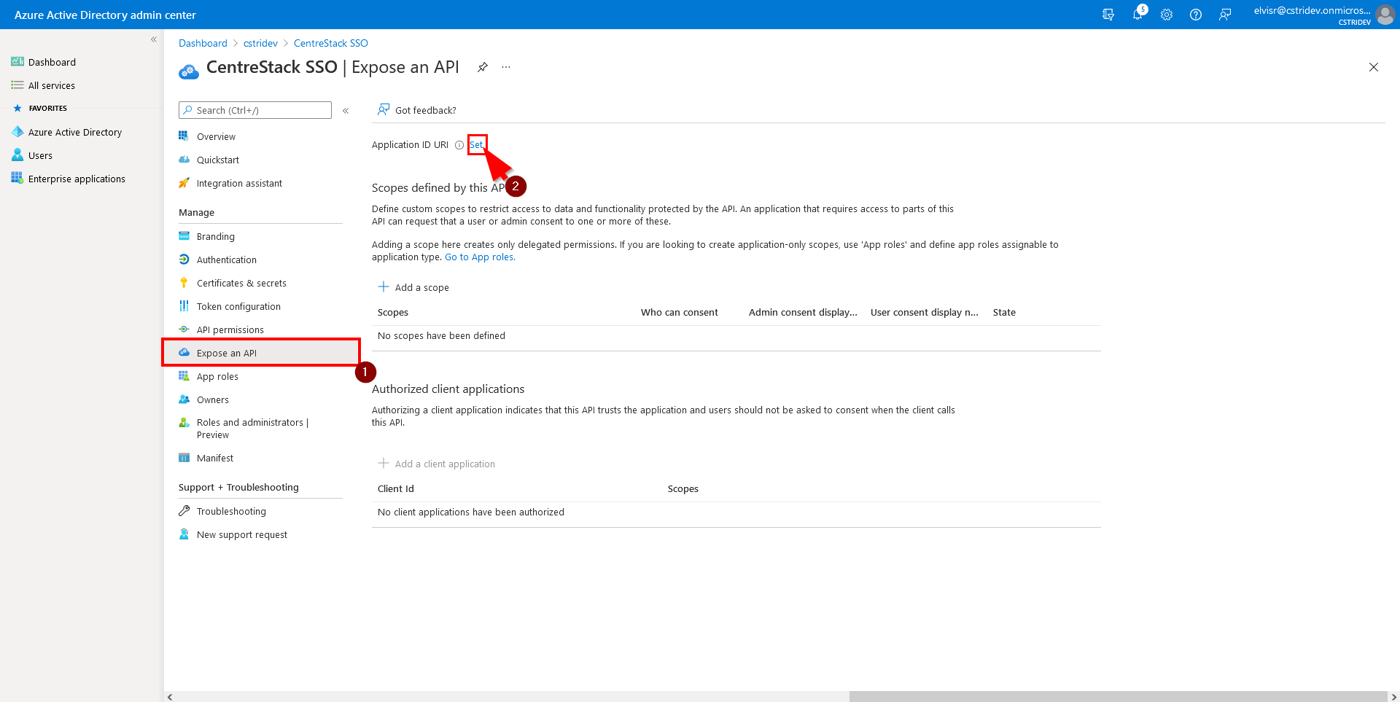This screenshot has width=1400, height=702.
Task: Open Roles and administrators Preview
Action: [x=252, y=429]
